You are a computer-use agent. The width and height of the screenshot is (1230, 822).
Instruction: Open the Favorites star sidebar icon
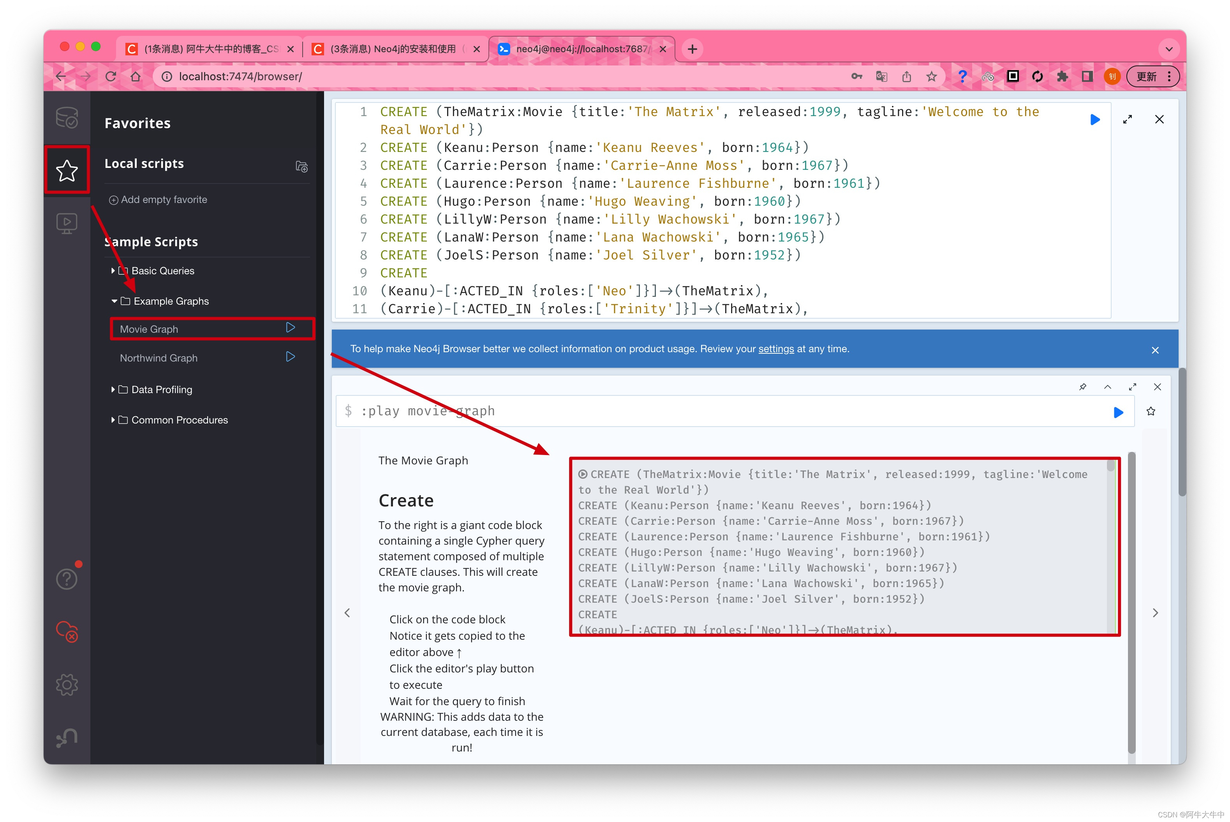[x=67, y=170]
